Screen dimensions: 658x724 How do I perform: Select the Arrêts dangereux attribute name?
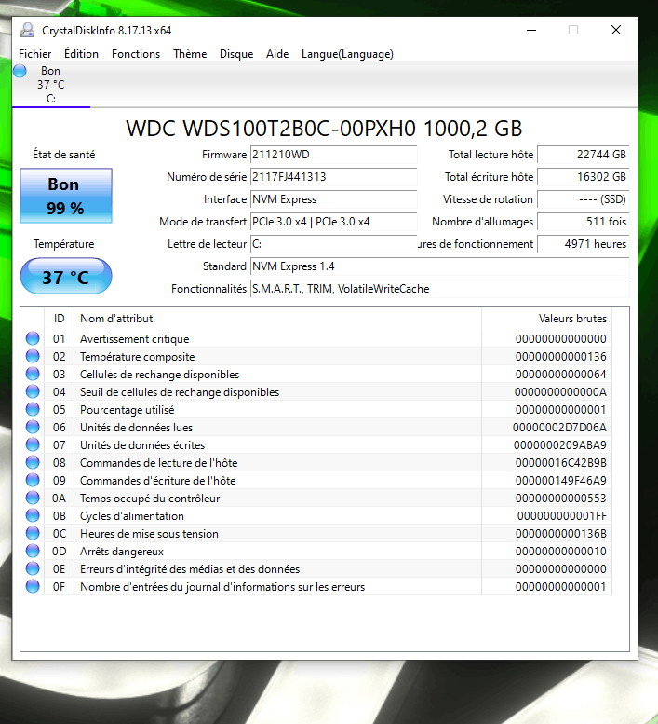pyautogui.click(x=122, y=552)
